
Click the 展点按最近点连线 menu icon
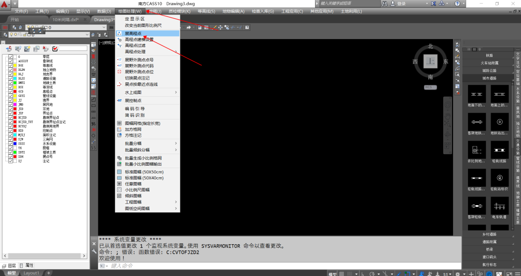pyautogui.click(x=120, y=84)
